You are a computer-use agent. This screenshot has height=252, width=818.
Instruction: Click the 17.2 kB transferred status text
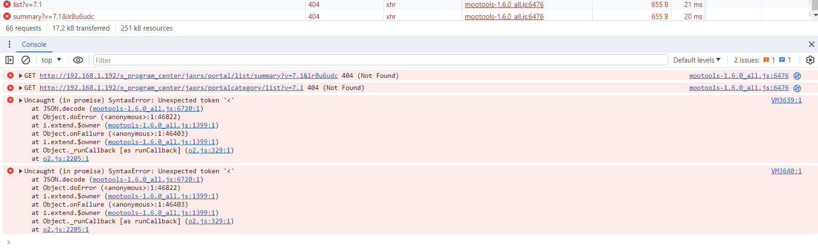tap(81, 28)
